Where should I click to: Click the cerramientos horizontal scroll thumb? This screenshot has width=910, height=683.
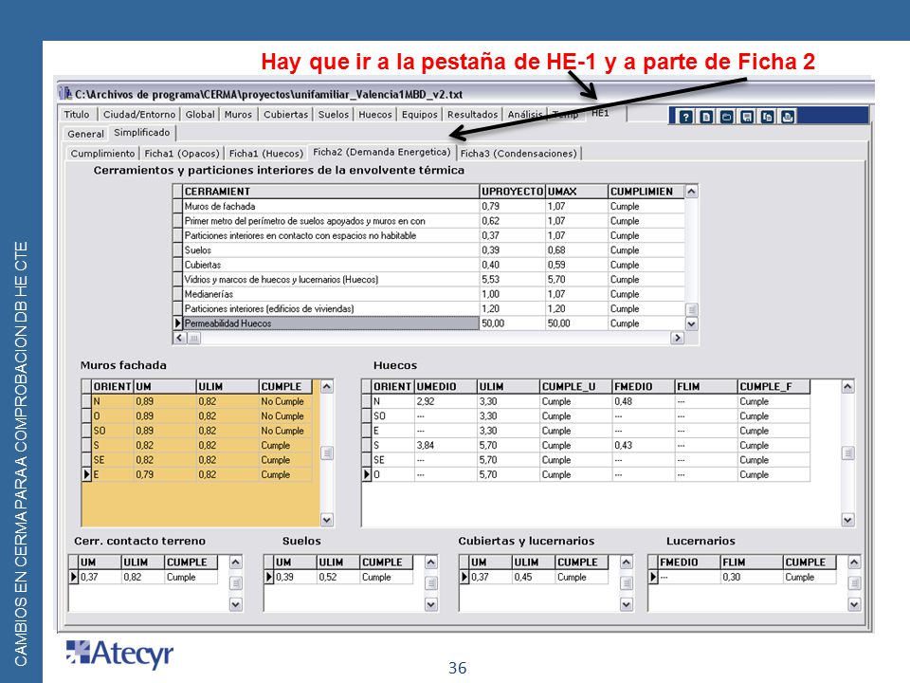click(193, 338)
